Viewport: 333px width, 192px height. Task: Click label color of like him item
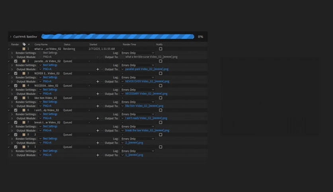click(24, 98)
